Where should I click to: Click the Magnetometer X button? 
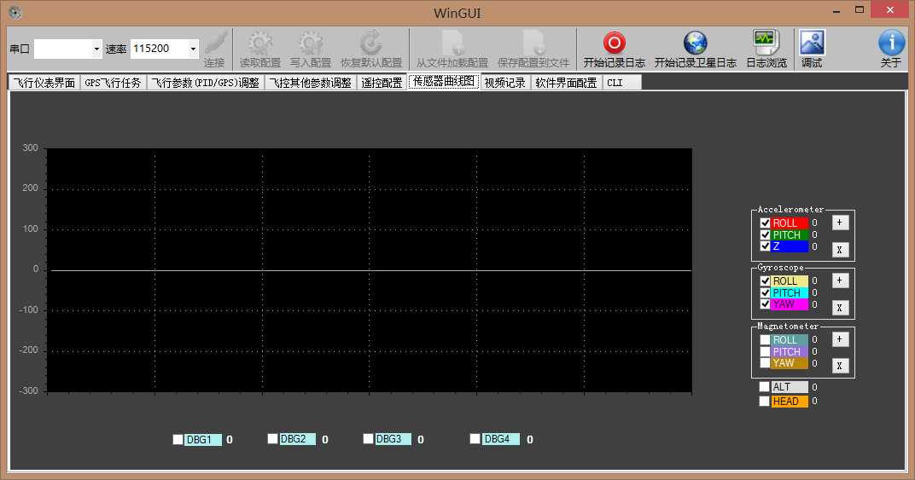tap(840, 366)
